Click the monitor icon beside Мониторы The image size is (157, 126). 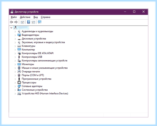tap(19, 64)
